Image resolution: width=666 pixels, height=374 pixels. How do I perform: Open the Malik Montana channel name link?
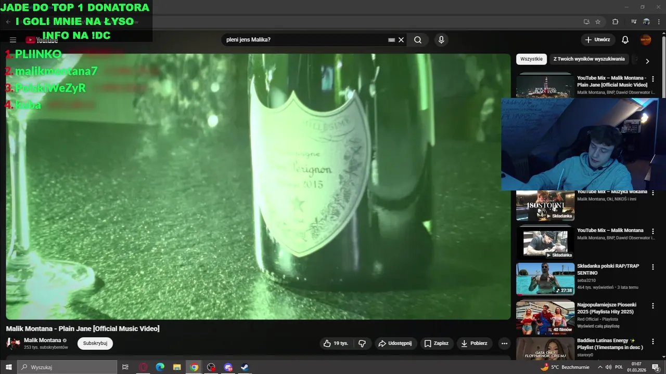[x=43, y=340]
